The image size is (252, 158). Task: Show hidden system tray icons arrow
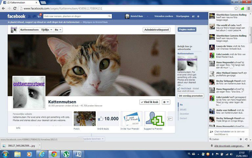coord(198,154)
